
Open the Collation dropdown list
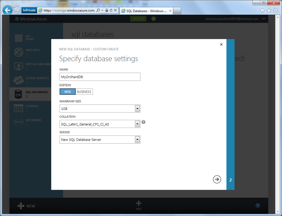pos(137,124)
